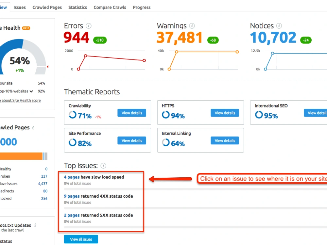The height and width of the screenshot is (245, 327).
Task: Click the BETA badge next to Site Health
Action: pyautogui.click(x=26, y=28)
